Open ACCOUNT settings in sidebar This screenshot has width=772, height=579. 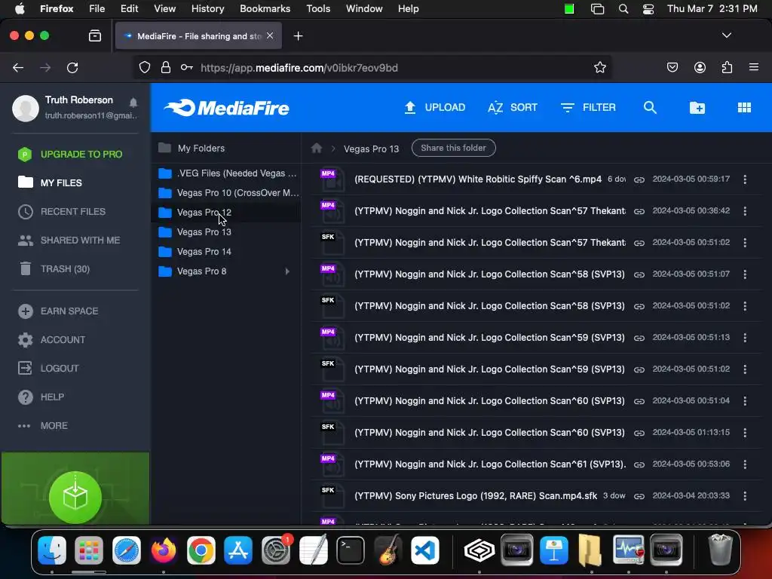tap(63, 340)
